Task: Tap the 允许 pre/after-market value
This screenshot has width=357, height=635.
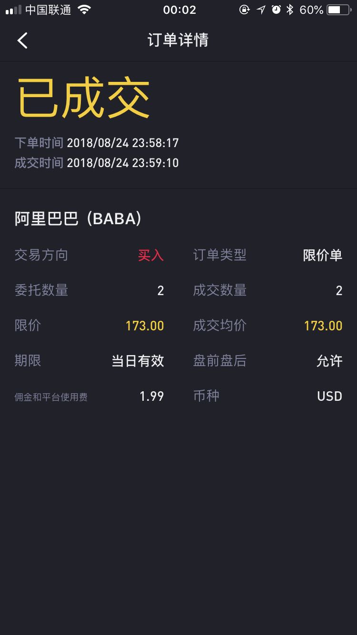Action: click(x=329, y=361)
